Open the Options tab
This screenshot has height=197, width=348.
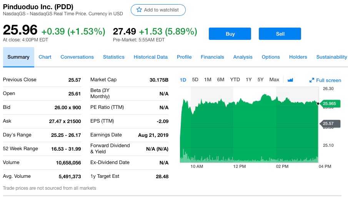(x=271, y=57)
